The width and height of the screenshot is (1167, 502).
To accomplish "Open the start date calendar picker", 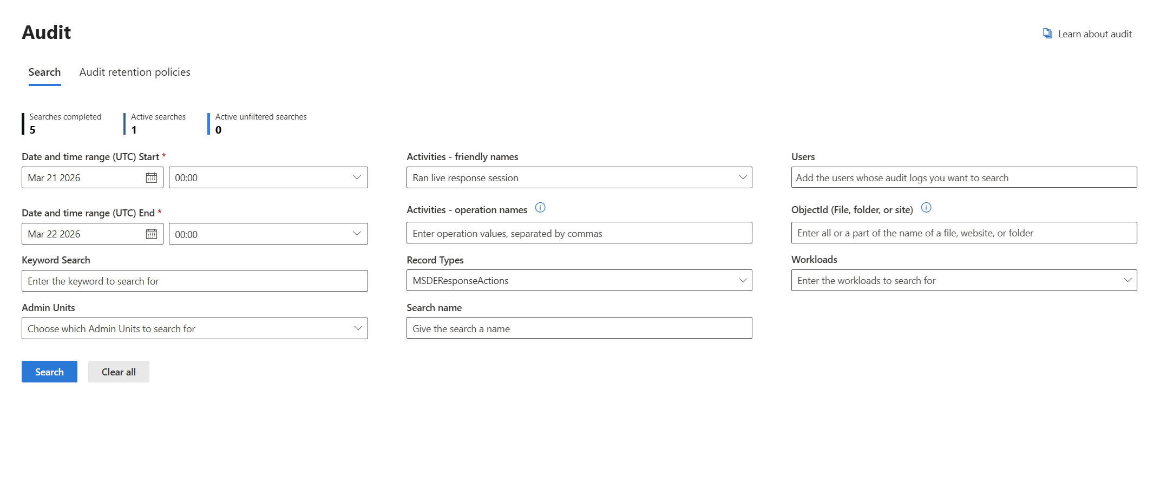I will pos(151,177).
